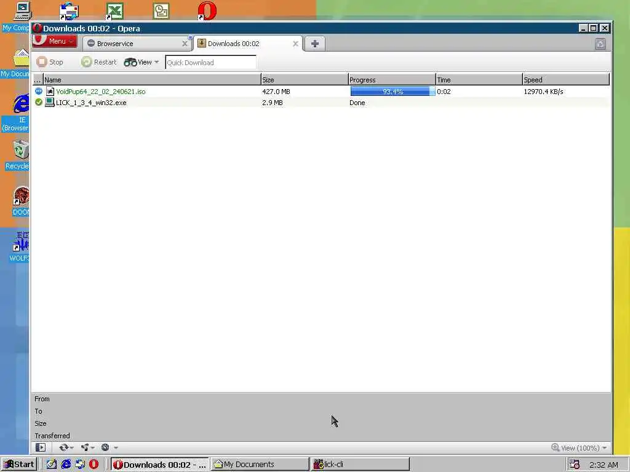Screen dimensions: 630x472
Task: Click the 12970.4 KB/s speed value
Action: (x=543, y=92)
